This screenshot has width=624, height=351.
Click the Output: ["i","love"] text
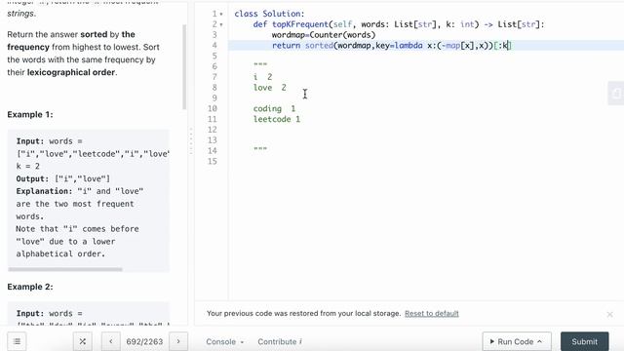pos(62,178)
